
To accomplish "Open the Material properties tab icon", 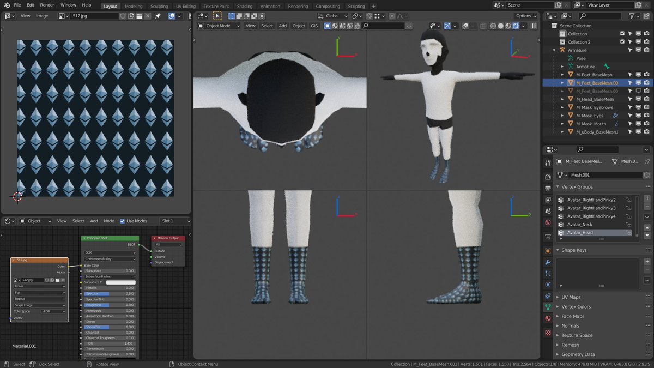I will pyautogui.click(x=548, y=319).
